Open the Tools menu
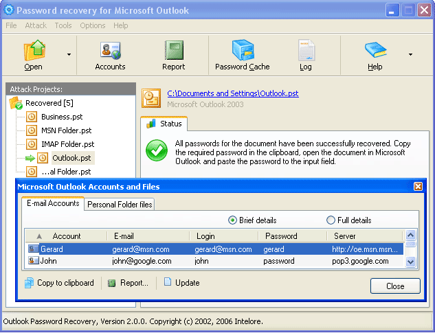 tap(63, 25)
